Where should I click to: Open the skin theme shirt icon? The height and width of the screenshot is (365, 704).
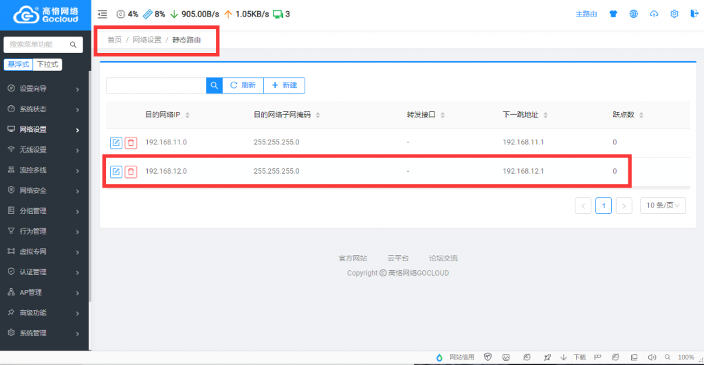coord(613,14)
